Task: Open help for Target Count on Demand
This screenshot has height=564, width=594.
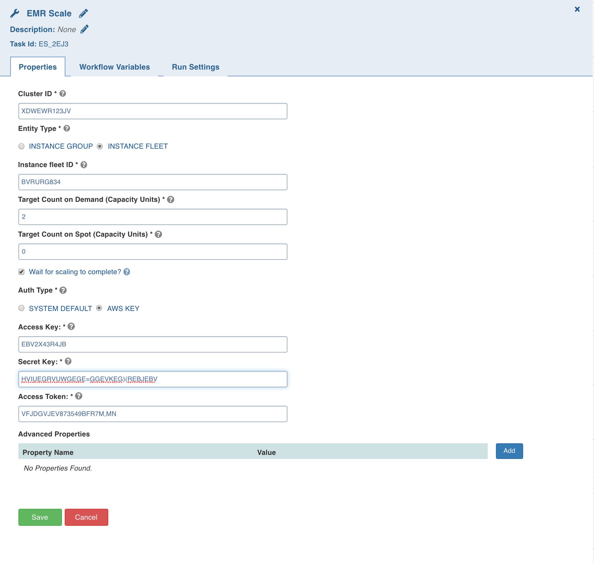Action: [x=171, y=199]
